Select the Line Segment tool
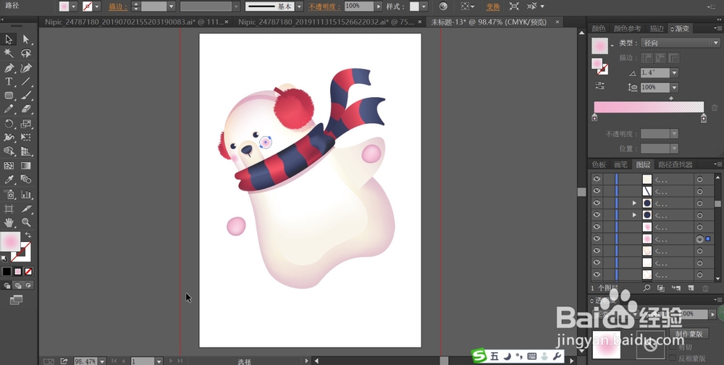Viewport: 724px width, 365px height. coord(26,82)
